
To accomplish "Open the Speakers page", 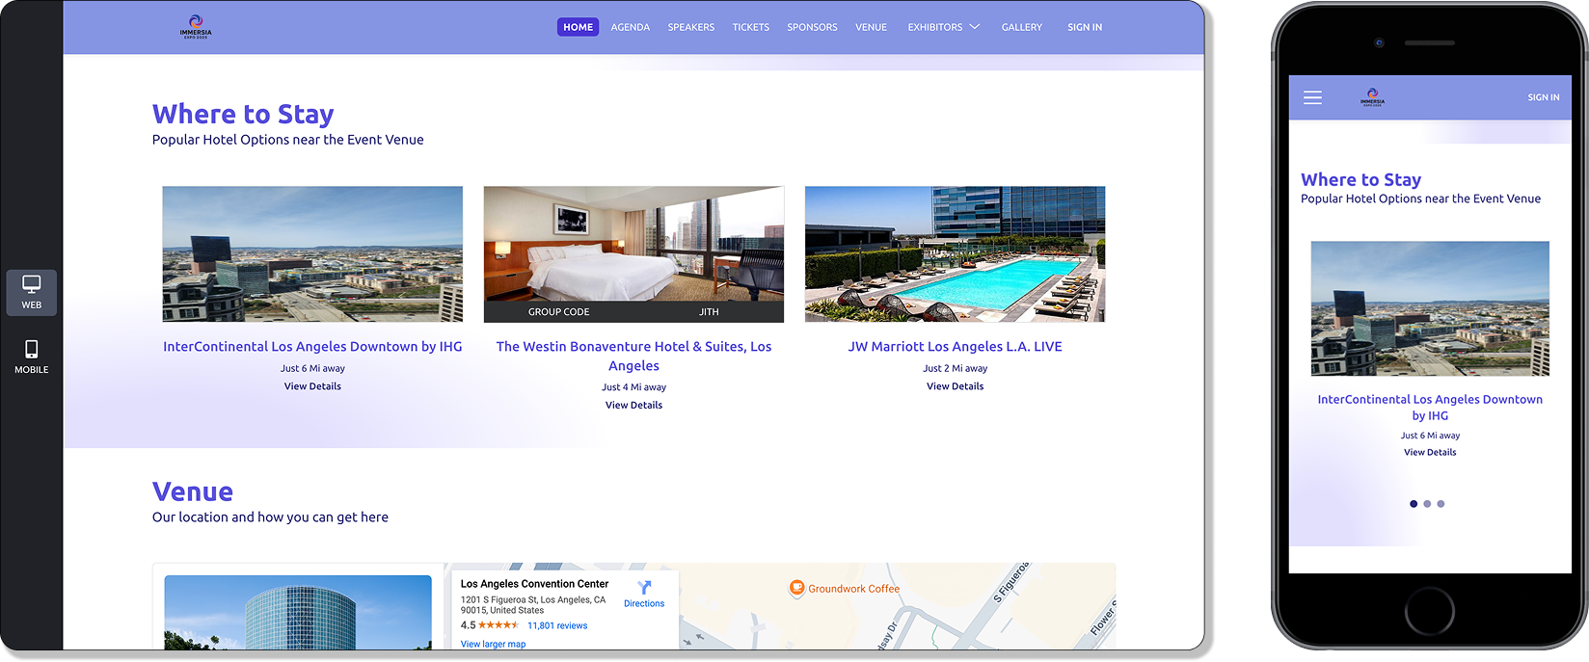I will 691,27.
